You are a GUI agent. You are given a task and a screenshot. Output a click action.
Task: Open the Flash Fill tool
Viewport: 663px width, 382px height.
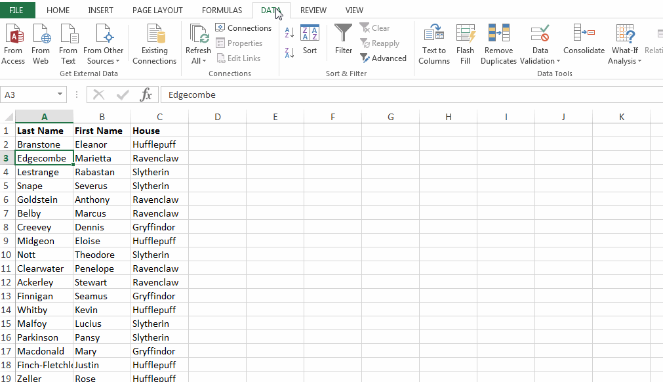coord(465,43)
